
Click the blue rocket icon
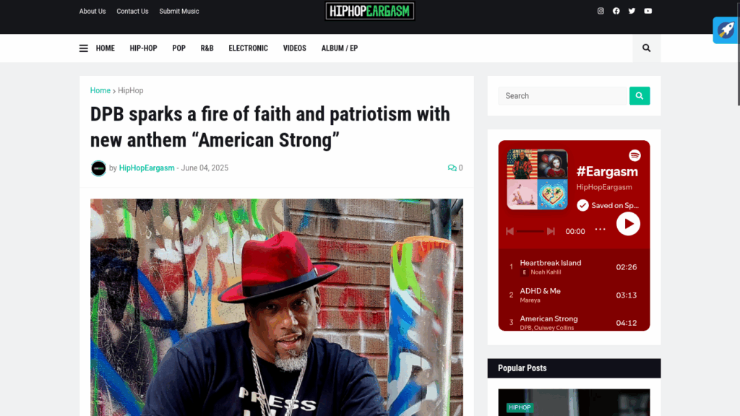click(726, 30)
